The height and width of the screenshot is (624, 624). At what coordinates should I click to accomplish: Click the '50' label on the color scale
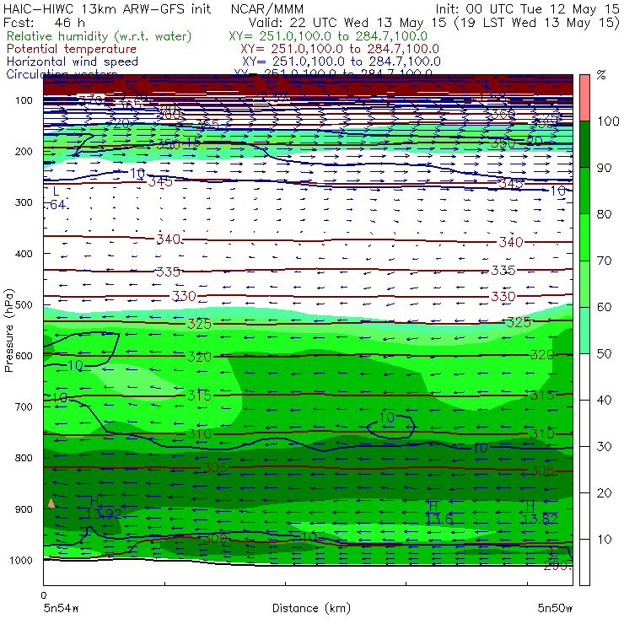pos(604,354)
